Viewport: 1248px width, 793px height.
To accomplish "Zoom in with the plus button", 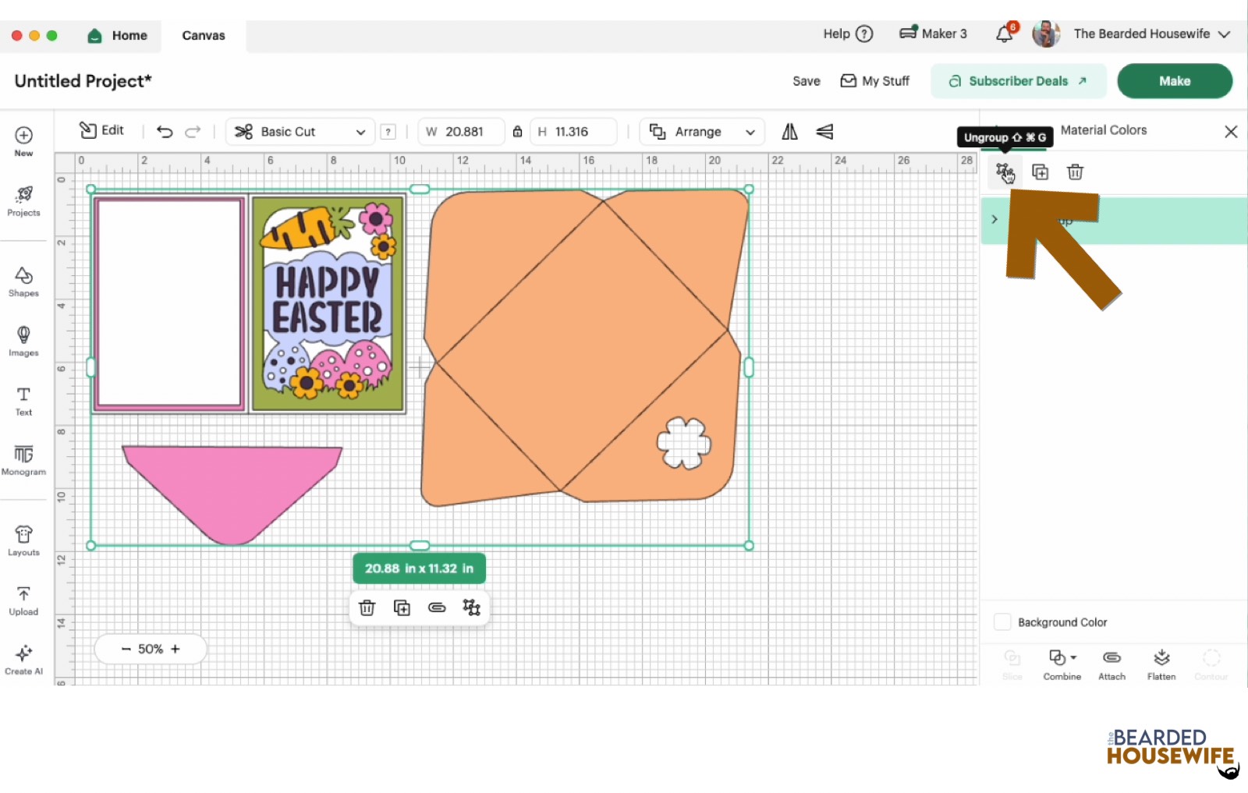I will 175,649.
